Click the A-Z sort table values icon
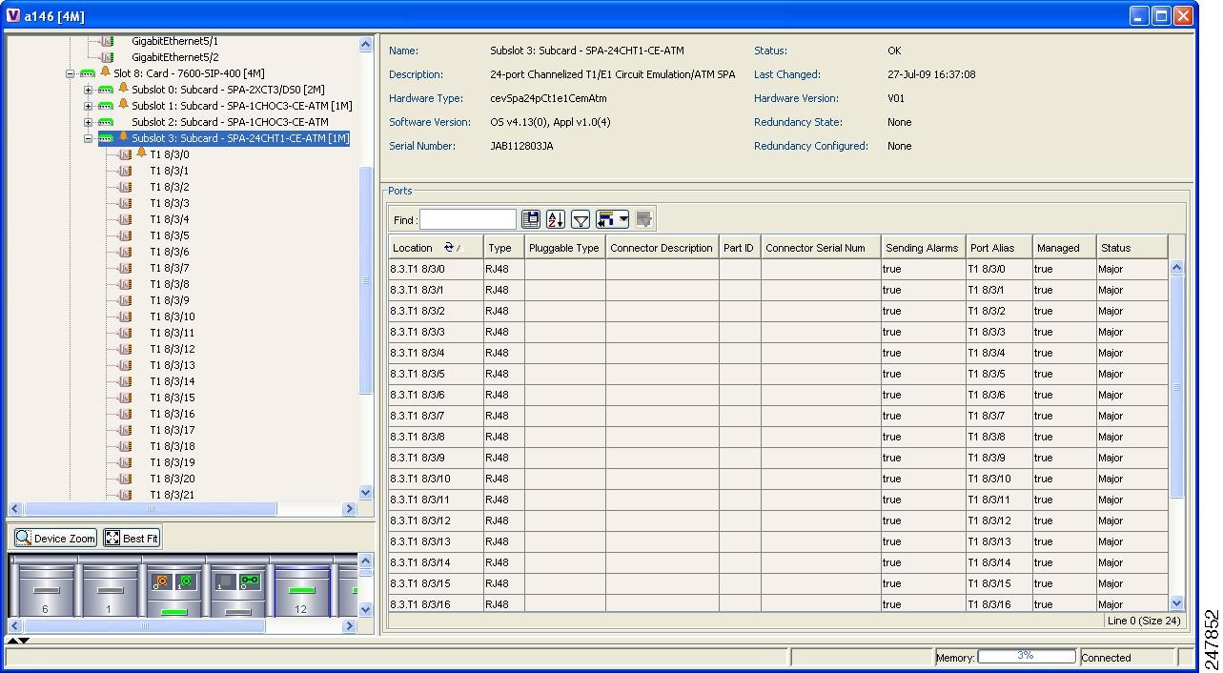Screen dimensions: 1223x673 [x=556, y=220]
